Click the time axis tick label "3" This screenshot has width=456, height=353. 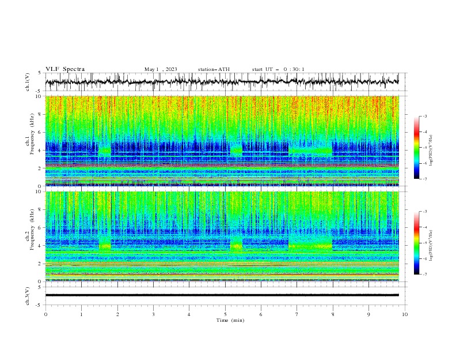click(153, 314)
